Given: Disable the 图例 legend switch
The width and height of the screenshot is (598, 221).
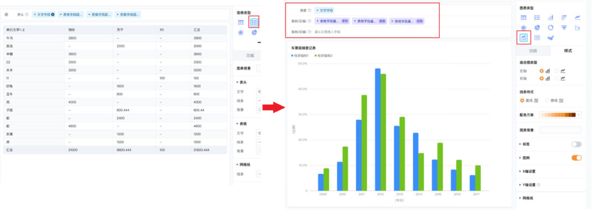Looking at the screenshot, I should [x=576, y=158].
